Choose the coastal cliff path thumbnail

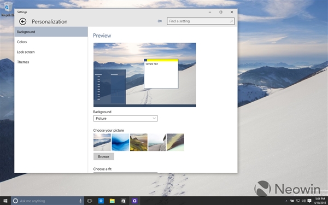coord(157,142)
